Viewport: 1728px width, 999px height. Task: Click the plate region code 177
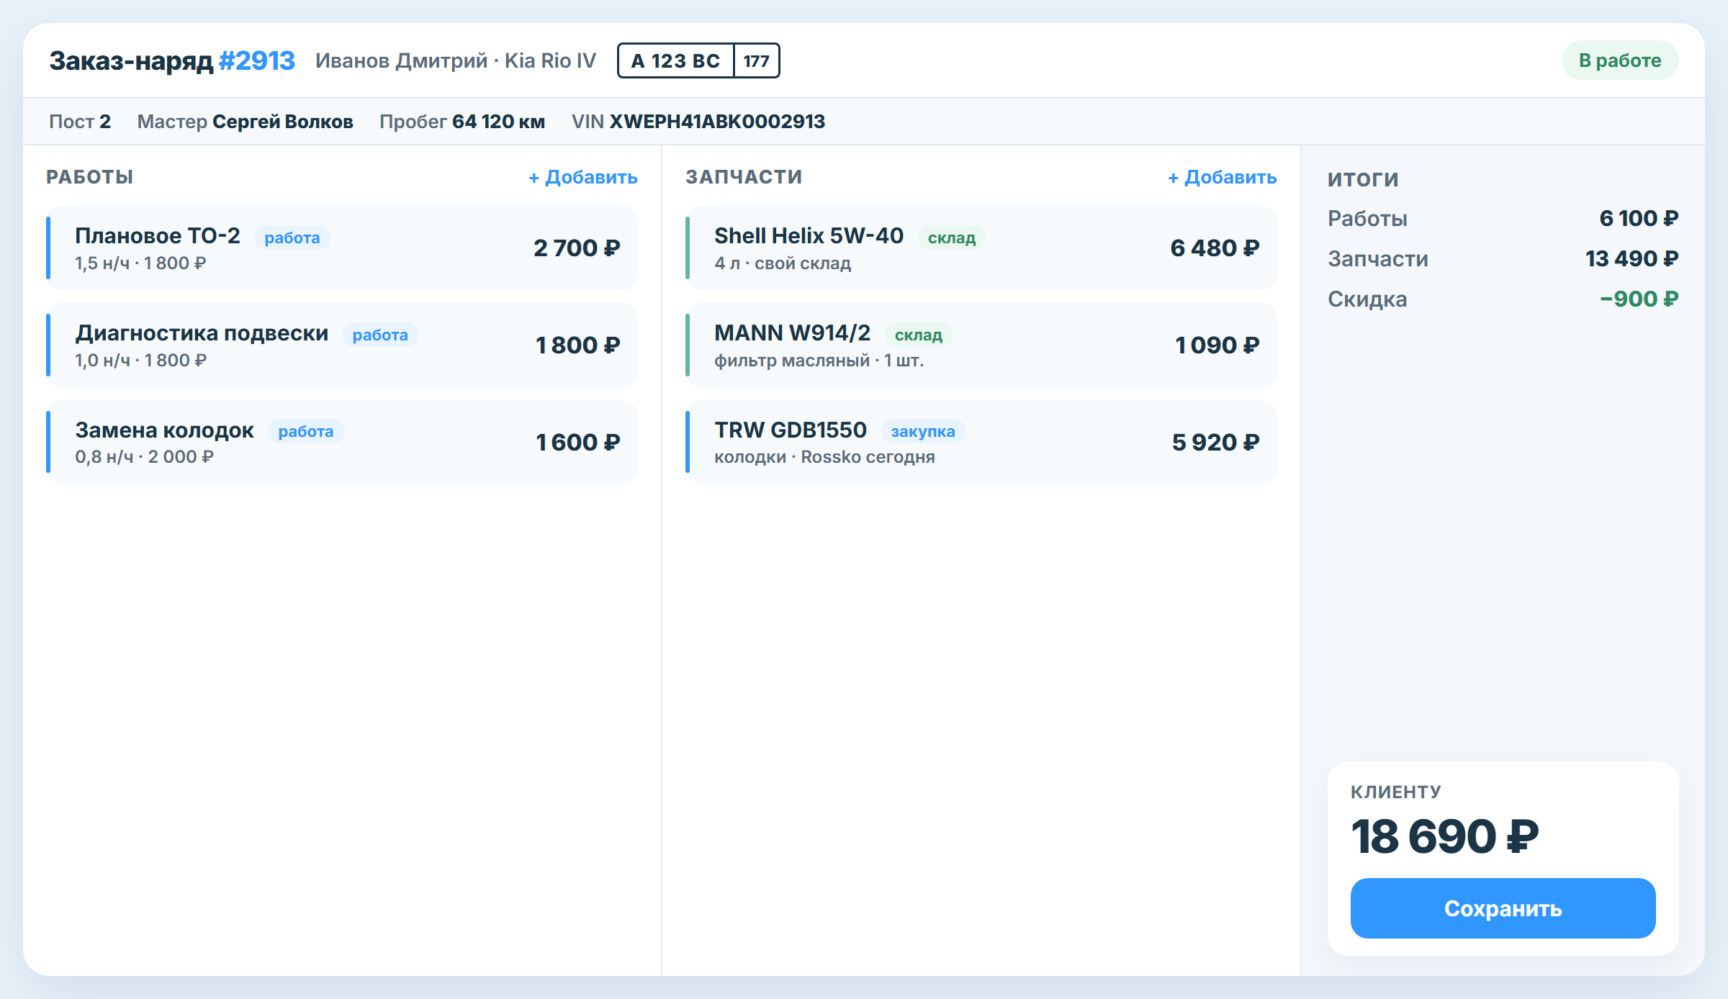pyautogui.click(x=756, y=60)
